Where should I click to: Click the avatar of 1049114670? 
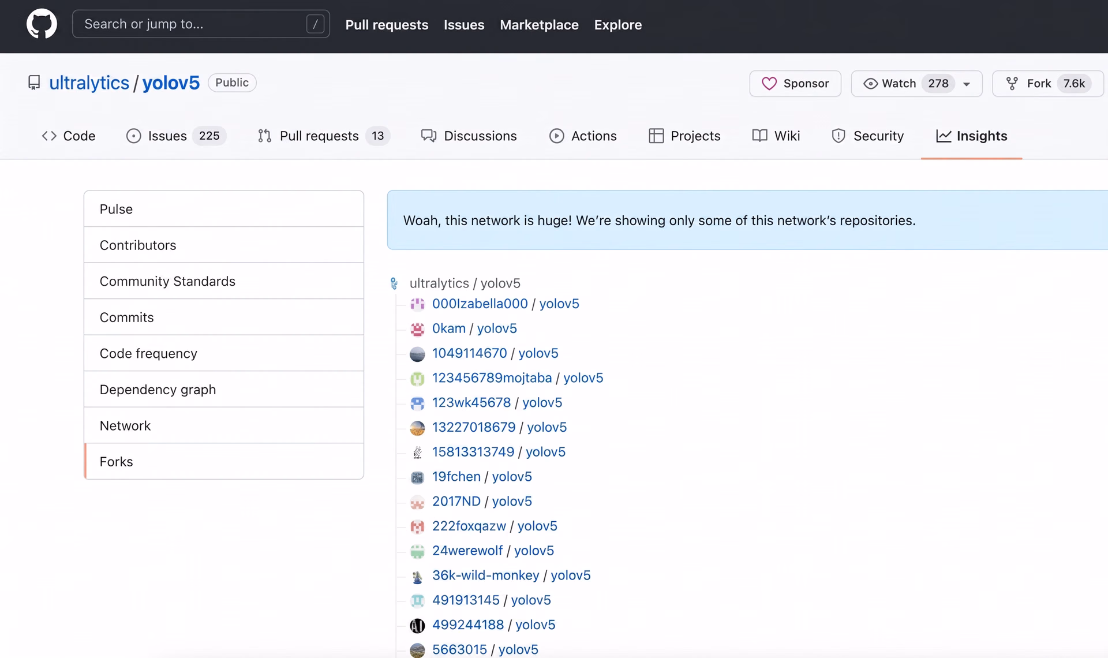tap(417, 353)
